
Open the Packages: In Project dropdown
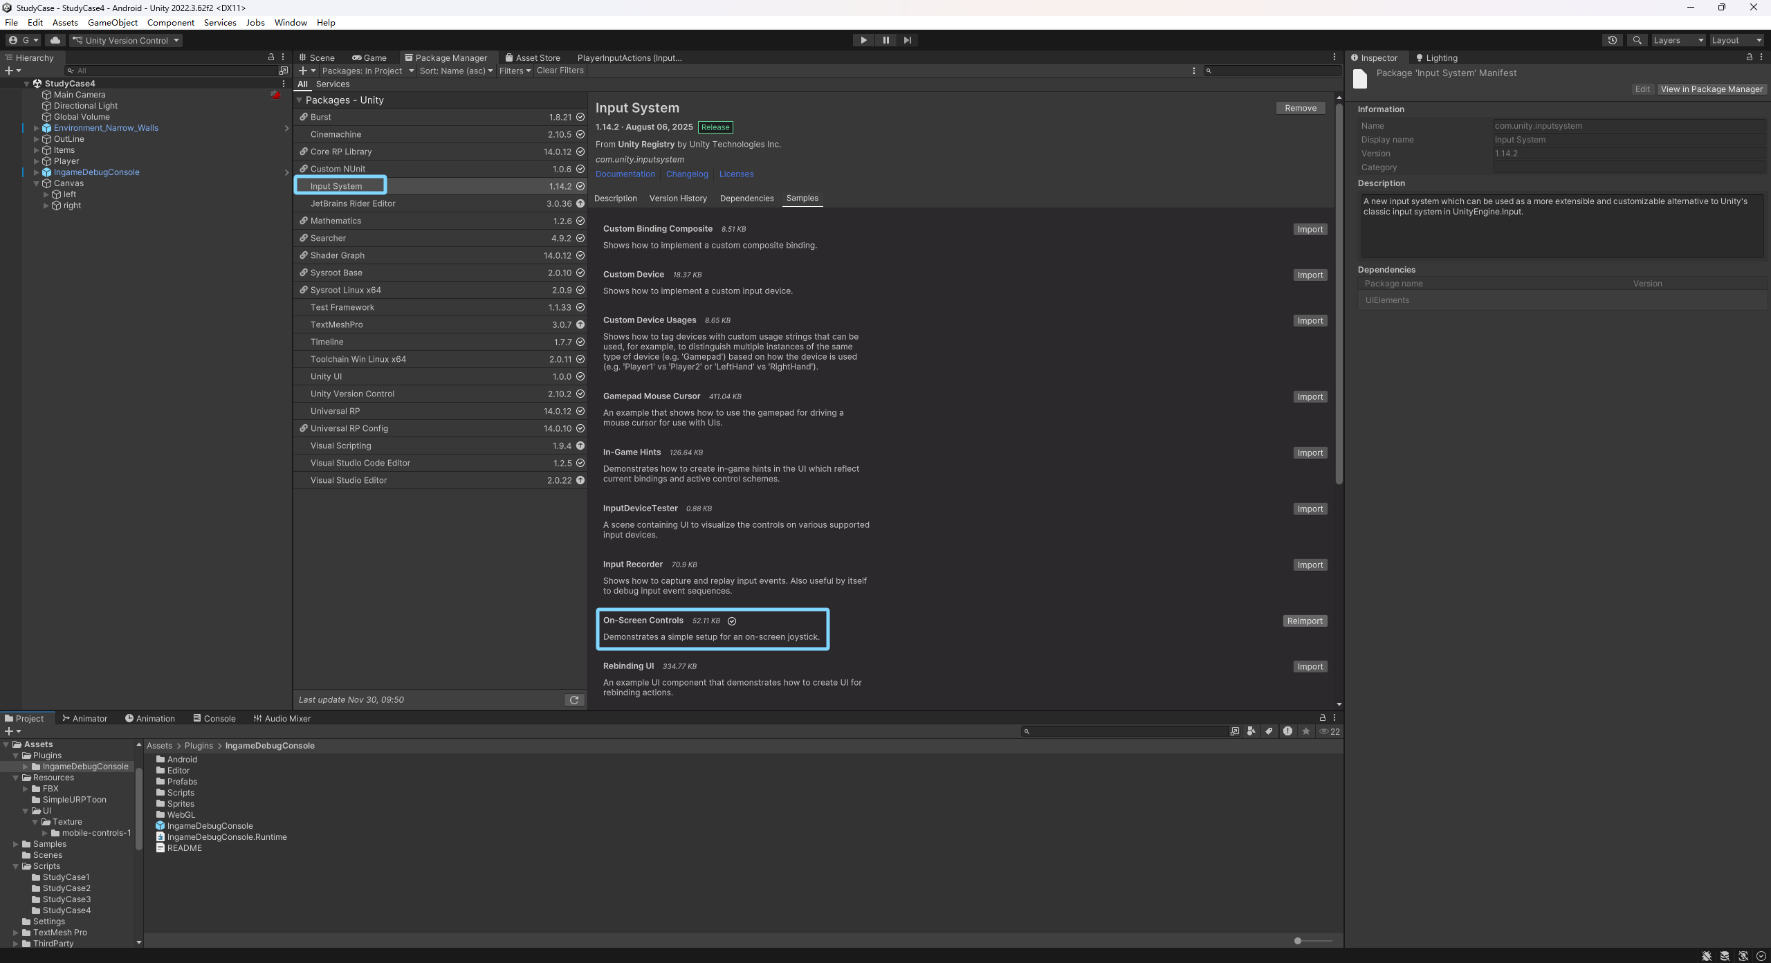pos(367,71)
